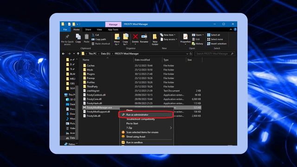Switch to the Home tab
Viewport: 297px width, 167px height.
77,30
